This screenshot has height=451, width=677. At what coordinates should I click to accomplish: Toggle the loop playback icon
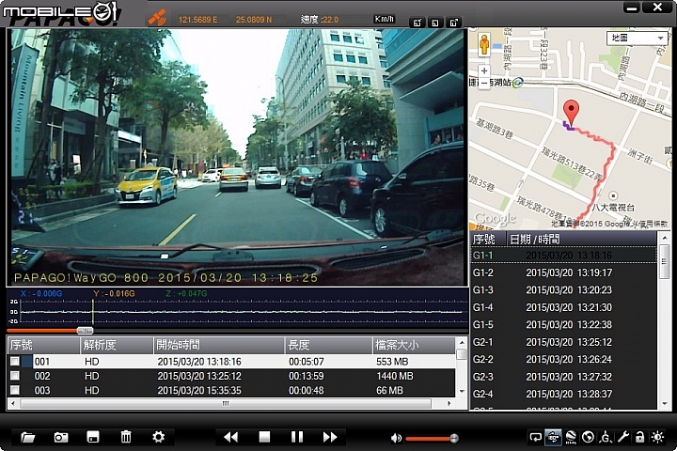point(535,437)
